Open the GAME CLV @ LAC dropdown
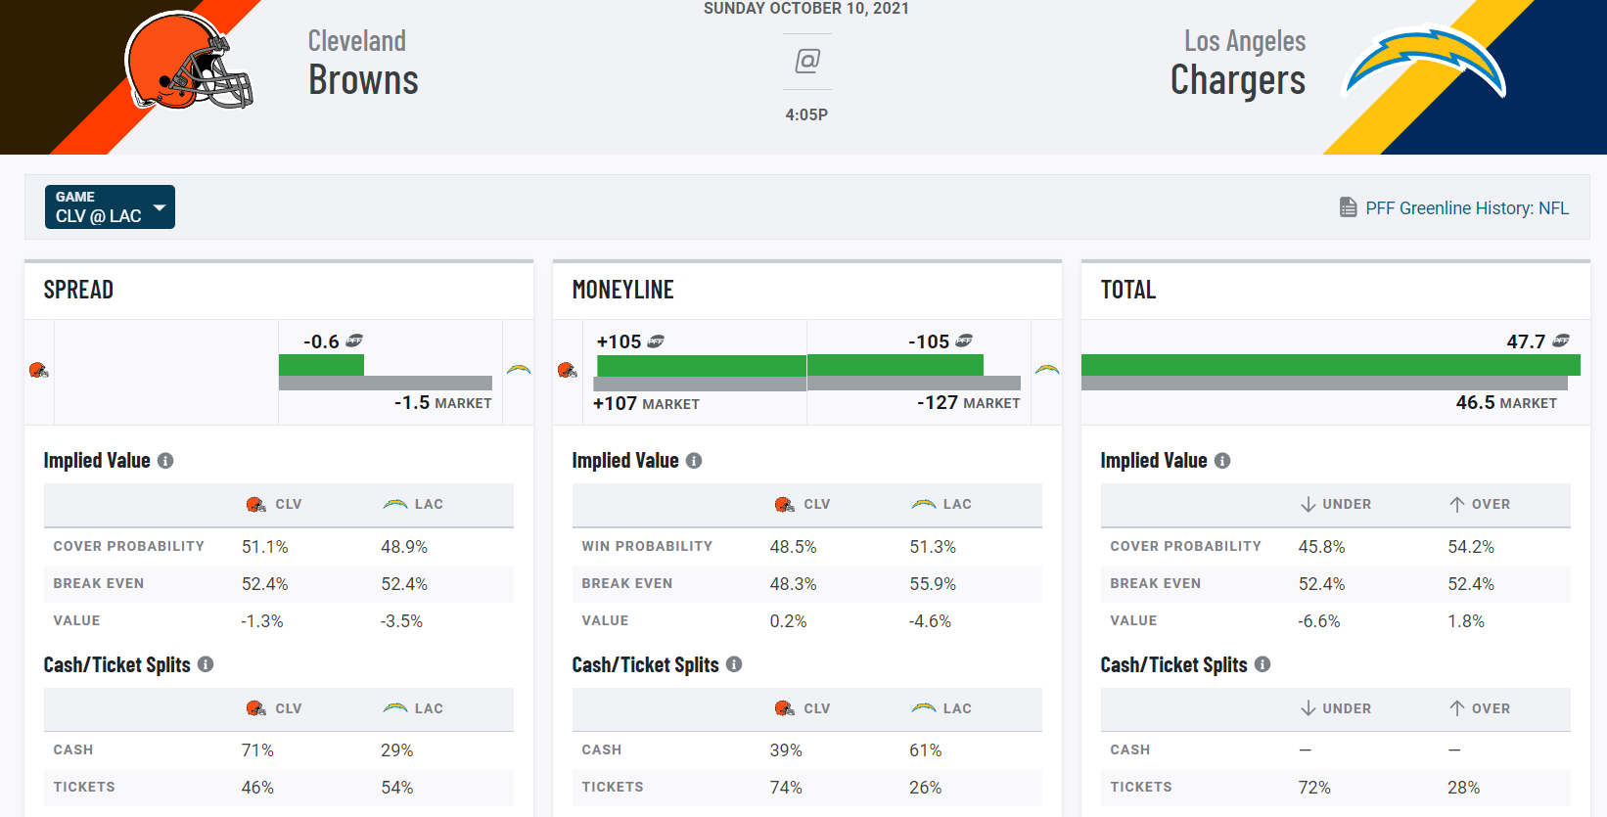 [110, 206]
